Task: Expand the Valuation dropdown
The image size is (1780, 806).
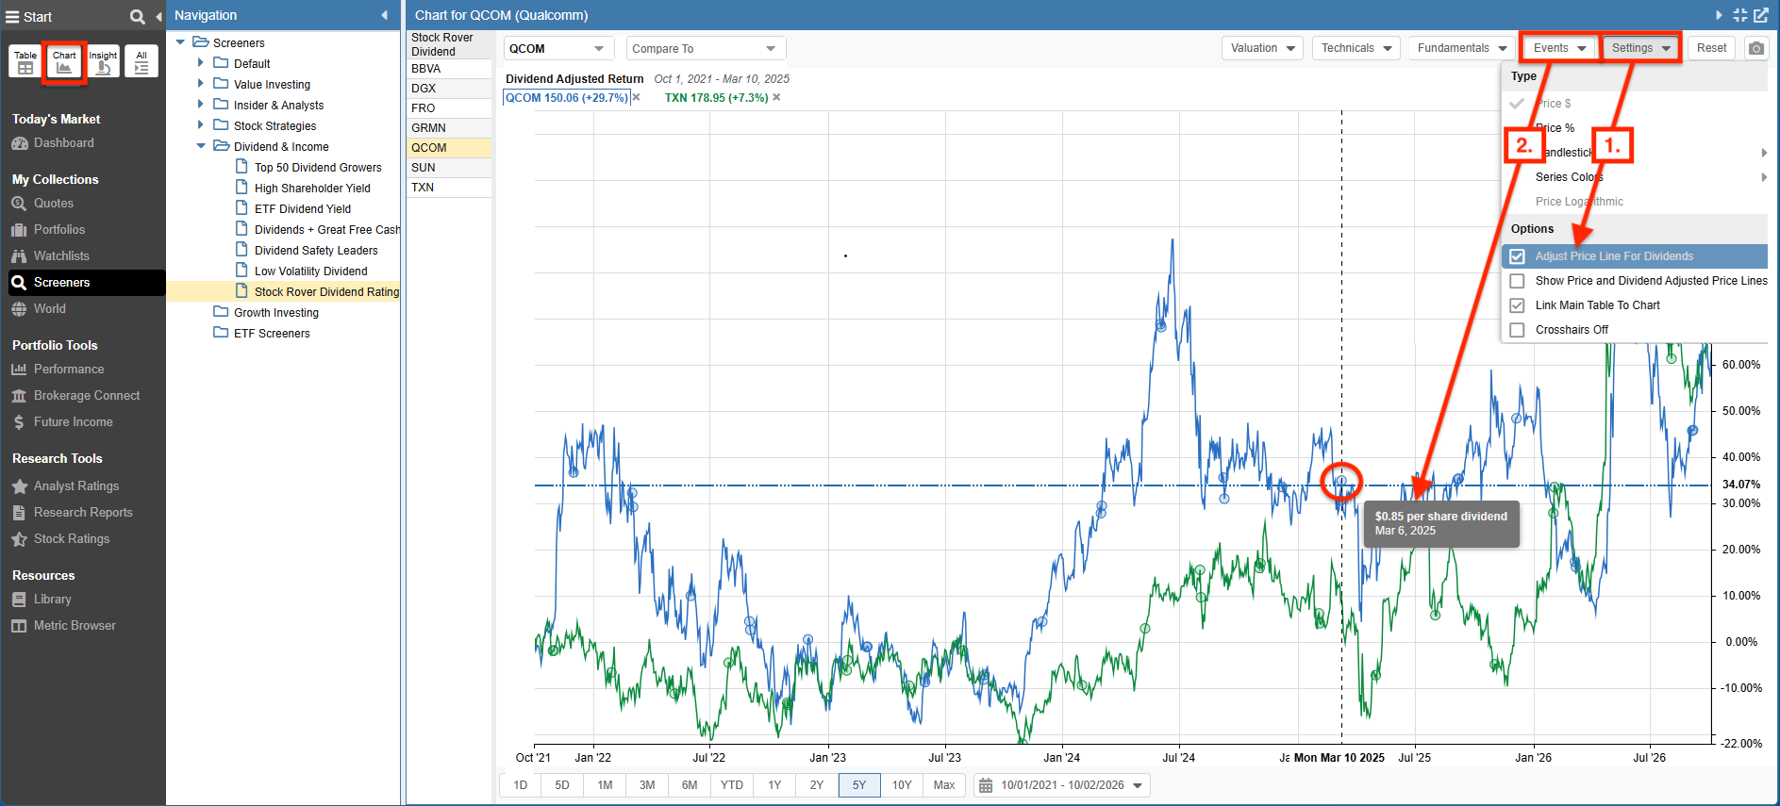Action: click(1262, 48)
